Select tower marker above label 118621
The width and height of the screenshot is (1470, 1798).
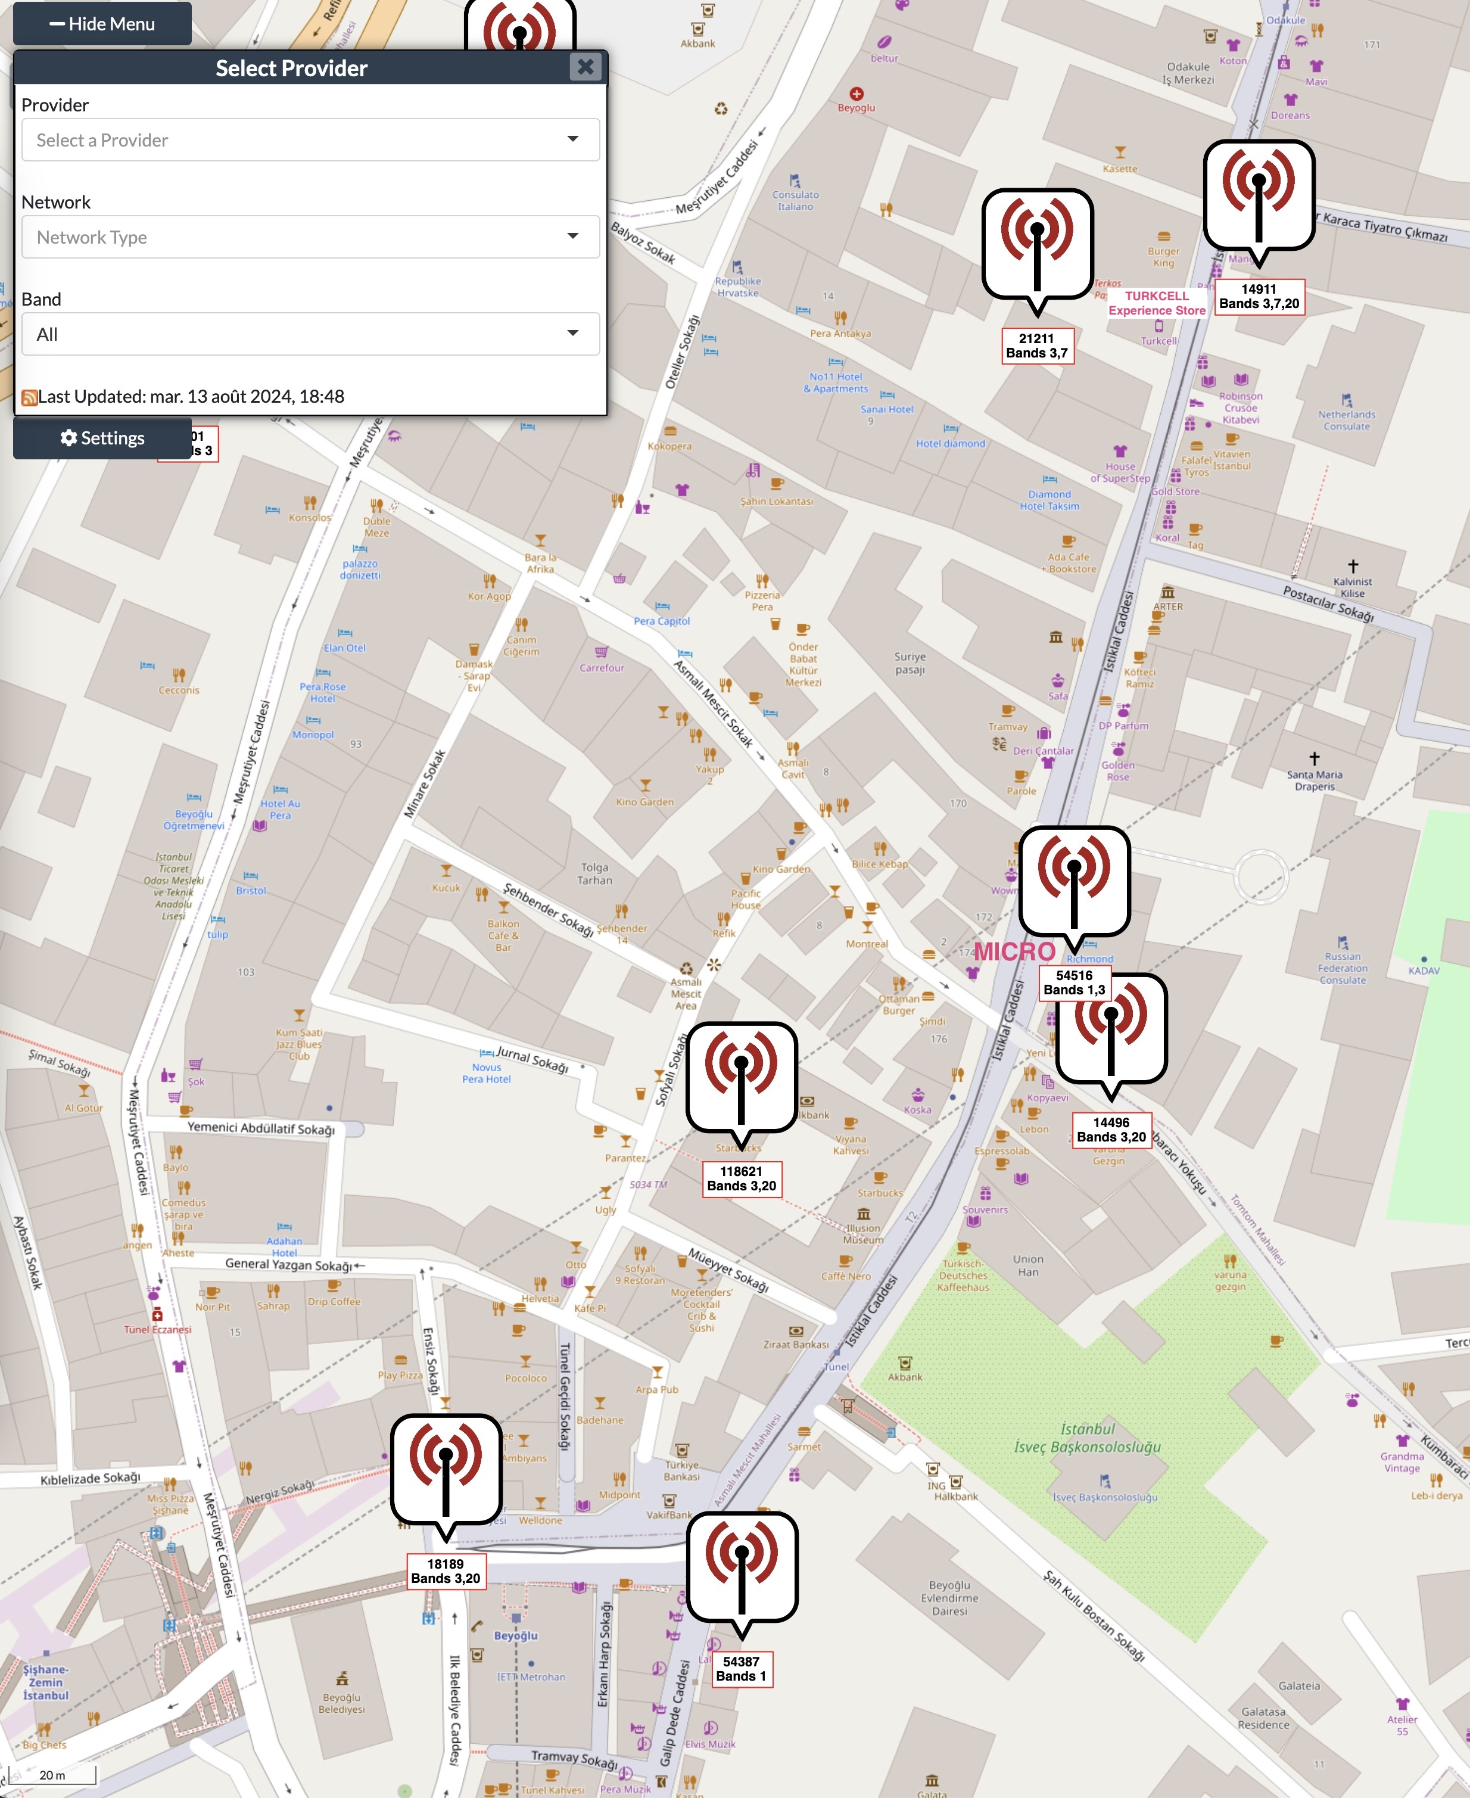pos(741,1084)
